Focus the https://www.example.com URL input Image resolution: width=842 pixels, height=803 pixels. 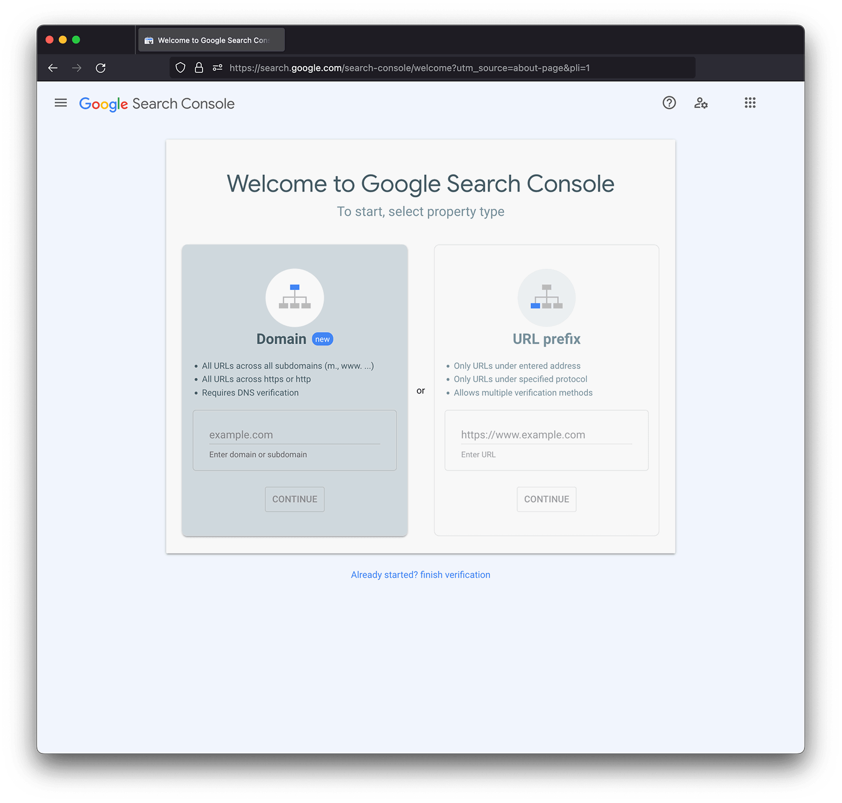pyautogui.click(x=547, y=435)
